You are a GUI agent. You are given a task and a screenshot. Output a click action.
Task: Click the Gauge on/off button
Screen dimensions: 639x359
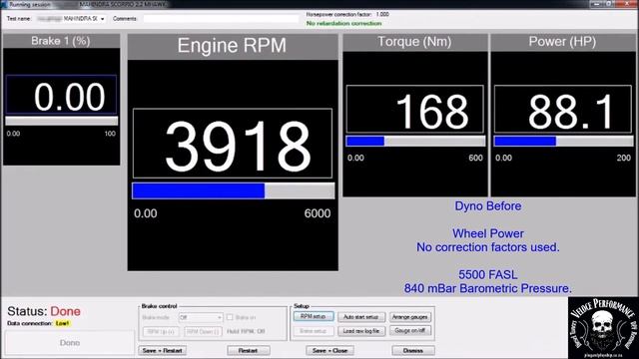point(410,330)
